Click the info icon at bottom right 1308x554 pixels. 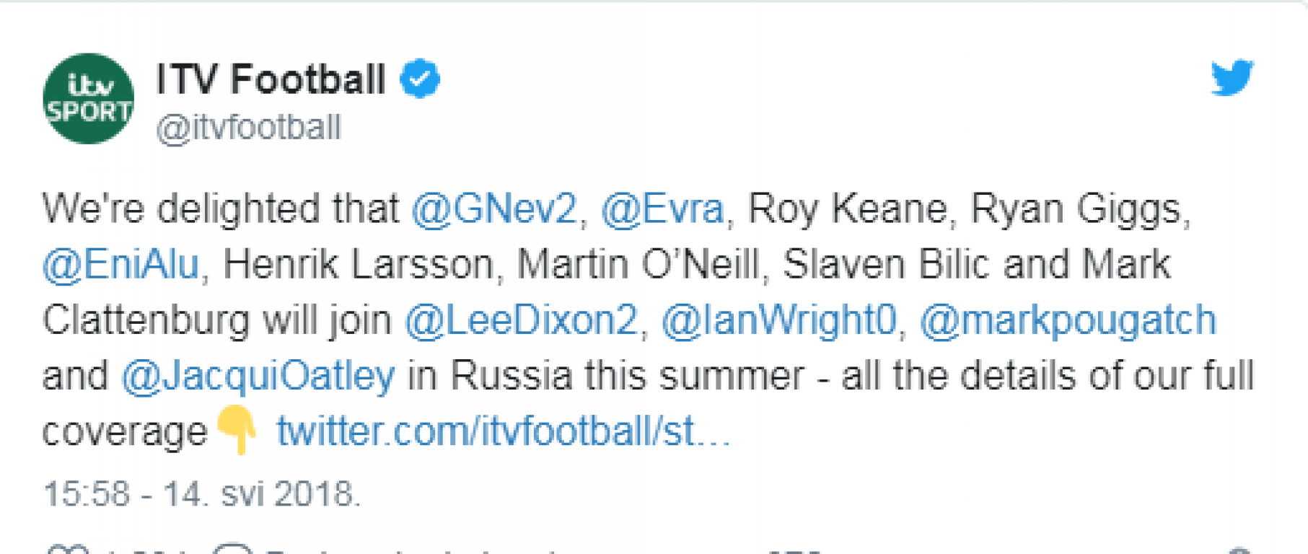[x=1239, y=551]
